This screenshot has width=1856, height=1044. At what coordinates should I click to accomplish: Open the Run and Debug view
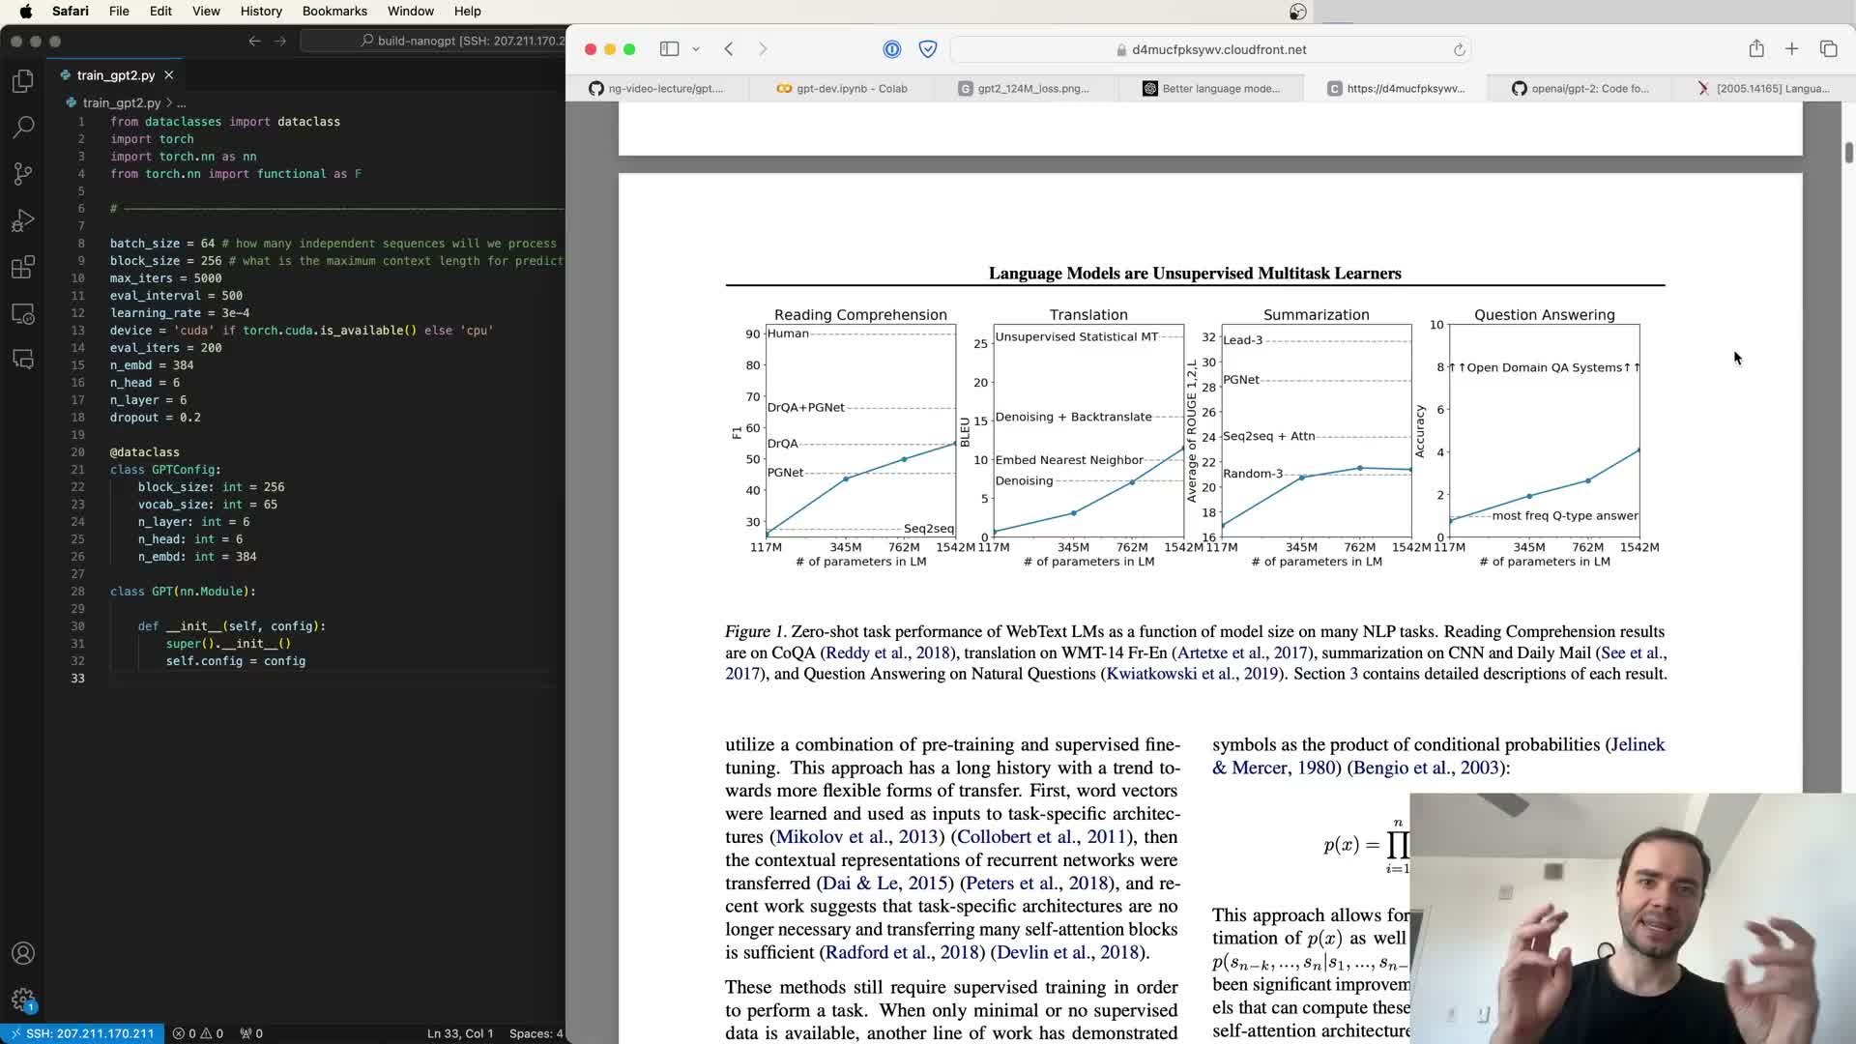[23, 220]
